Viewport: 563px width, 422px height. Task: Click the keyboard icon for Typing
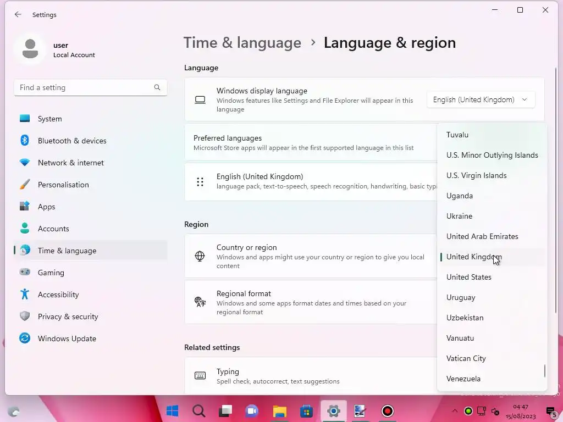[x=200, y=376]
